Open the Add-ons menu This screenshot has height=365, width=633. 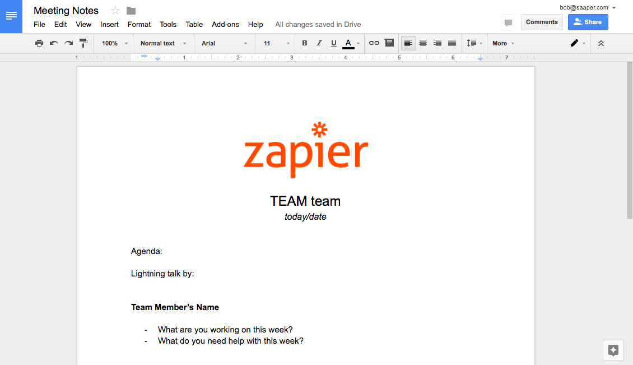225,24
